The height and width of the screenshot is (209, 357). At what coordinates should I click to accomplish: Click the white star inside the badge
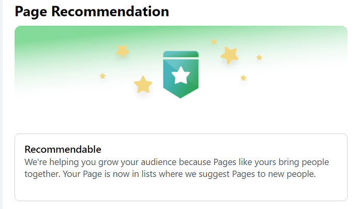[181, 76]
